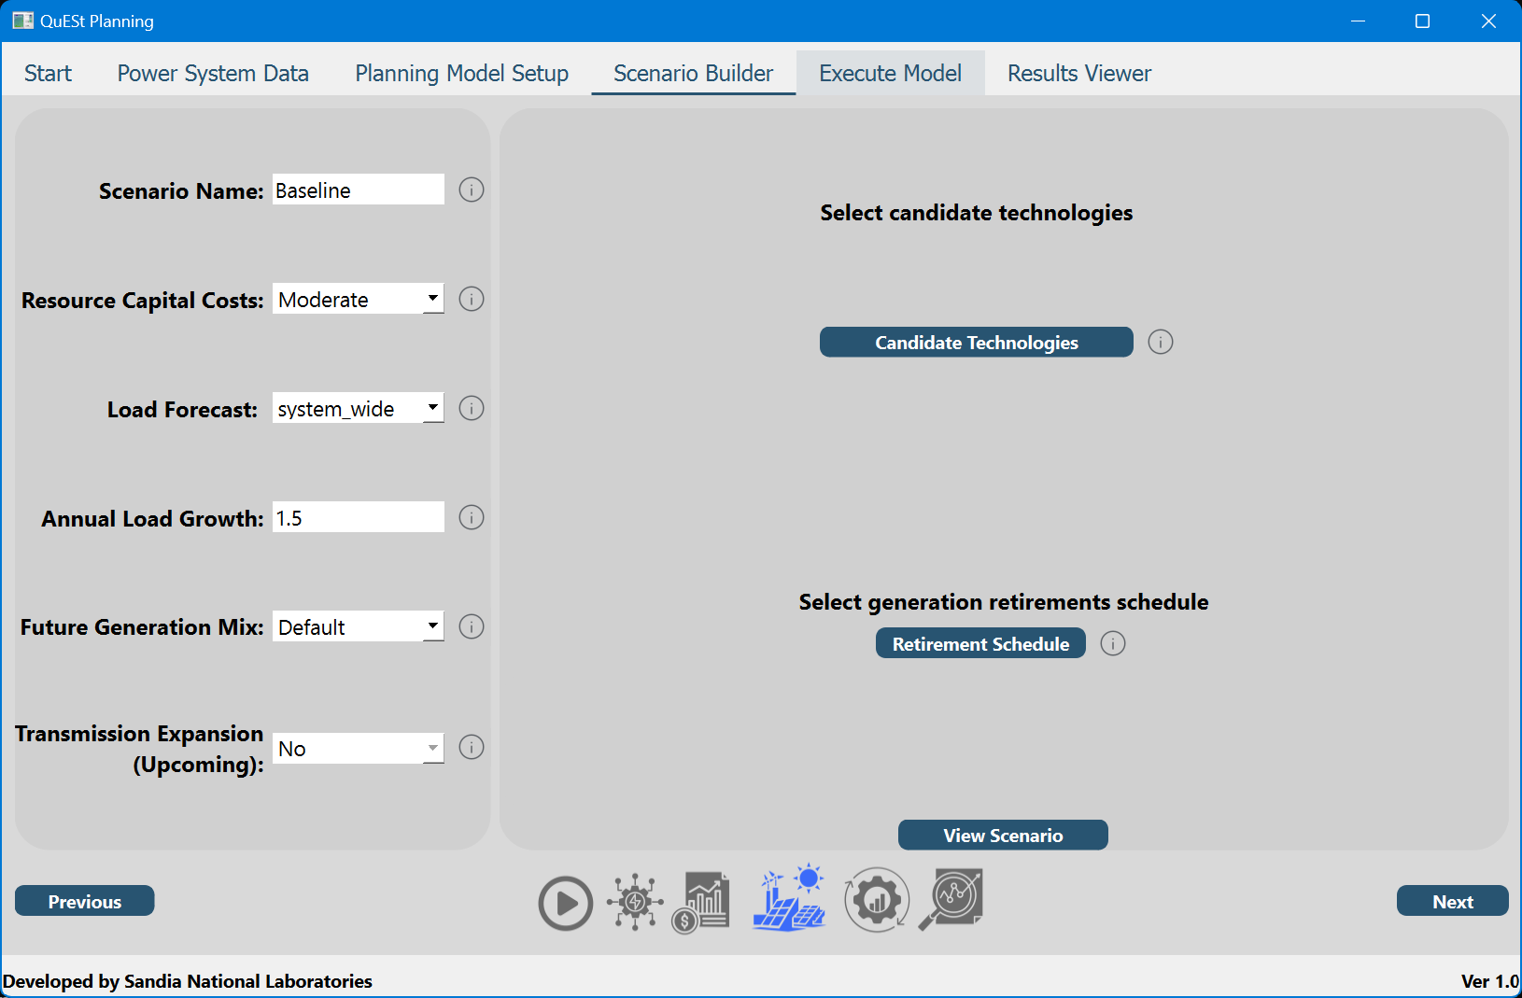
Task: Open the Results Viewer tab
Action: click(x=1079, y=73)
